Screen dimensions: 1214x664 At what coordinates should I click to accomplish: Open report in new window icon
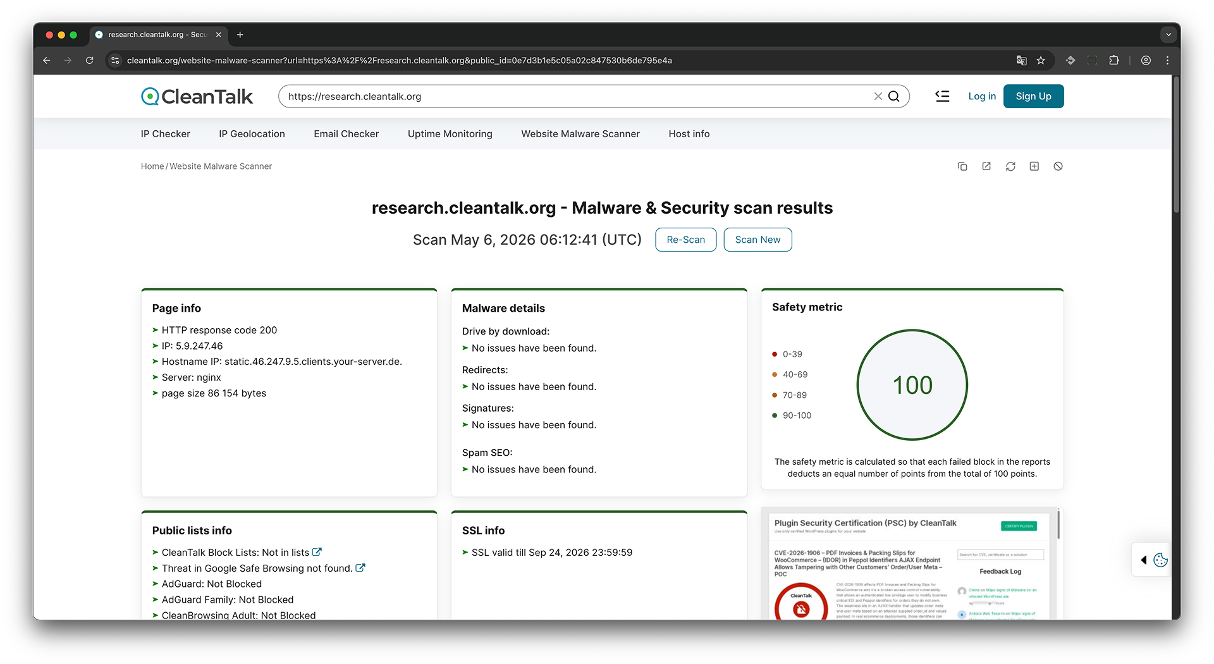pyautogui.click(x=986, y=166)
